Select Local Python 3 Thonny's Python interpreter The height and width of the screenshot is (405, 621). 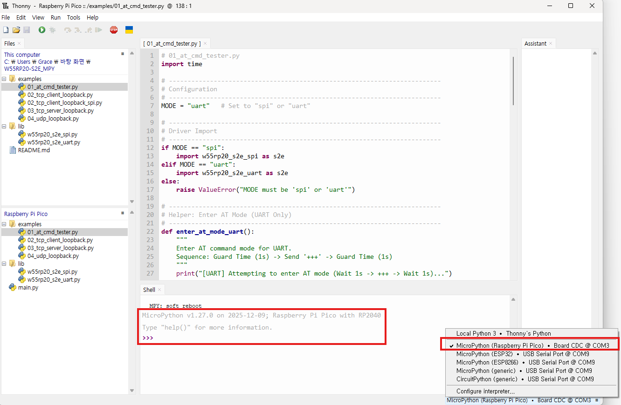(x=532, y=333)
